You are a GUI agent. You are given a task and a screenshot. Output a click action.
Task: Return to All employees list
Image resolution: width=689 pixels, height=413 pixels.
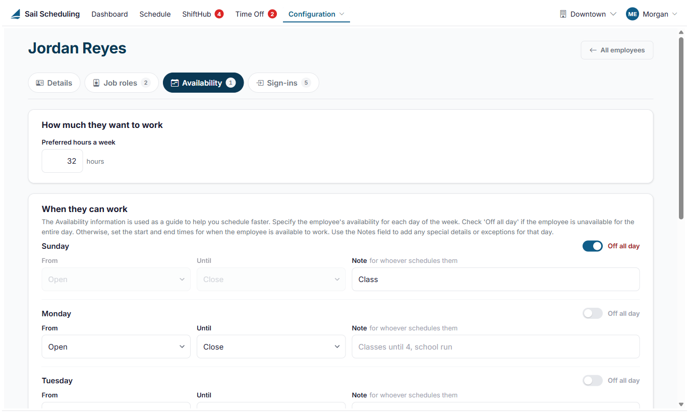(617, 50)
